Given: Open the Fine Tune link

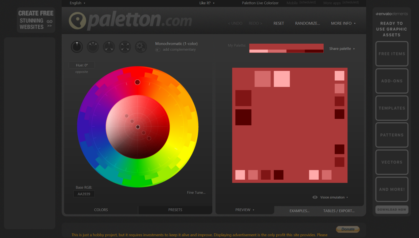Looking at the screenshot, I should (x=196, y=192).
